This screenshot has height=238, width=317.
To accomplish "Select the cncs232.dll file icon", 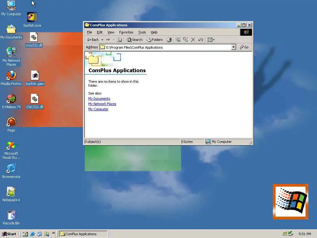I will [34, 40].
